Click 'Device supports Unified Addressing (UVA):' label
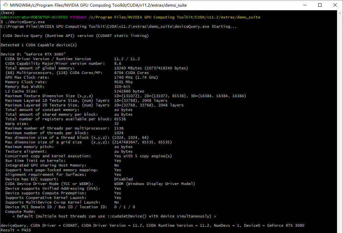The height and width of the screenshot is (233, 343). coord(53,188)
